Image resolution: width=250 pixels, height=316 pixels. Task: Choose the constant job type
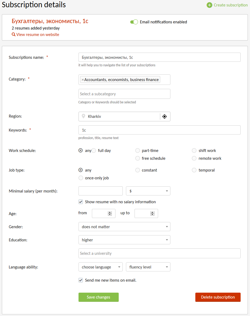tap(137, 170)
